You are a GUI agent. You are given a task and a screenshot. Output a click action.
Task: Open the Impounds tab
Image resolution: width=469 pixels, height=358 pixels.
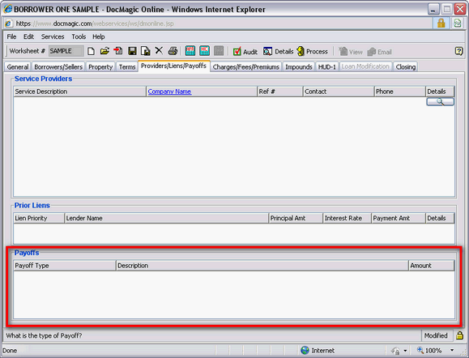tap(299, 66)
